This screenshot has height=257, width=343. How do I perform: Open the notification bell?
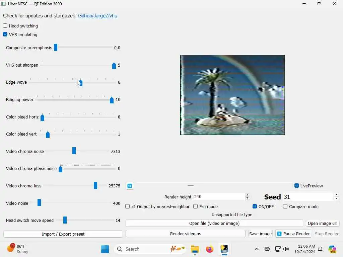pos(320,249)
